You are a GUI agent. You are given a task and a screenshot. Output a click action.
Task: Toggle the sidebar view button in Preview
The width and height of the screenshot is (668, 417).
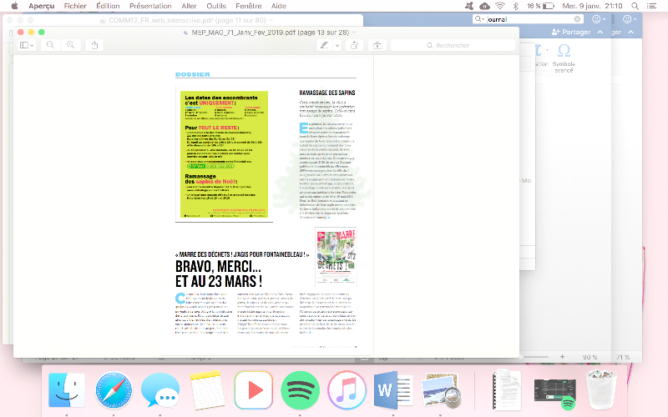point(24,45)
